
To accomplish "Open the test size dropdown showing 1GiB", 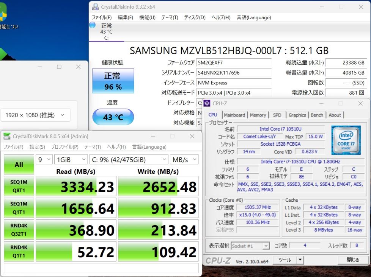I will pos(71,160).
